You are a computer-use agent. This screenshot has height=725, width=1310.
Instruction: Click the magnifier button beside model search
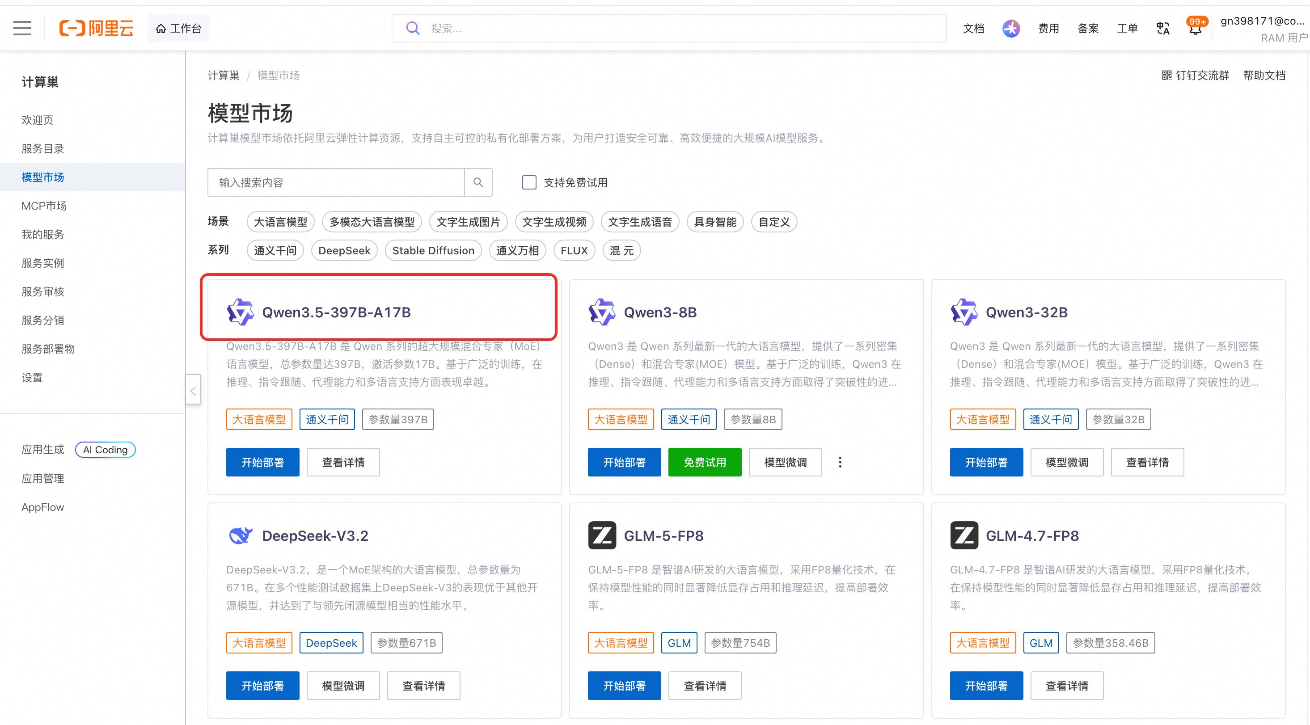pos(478,182)
